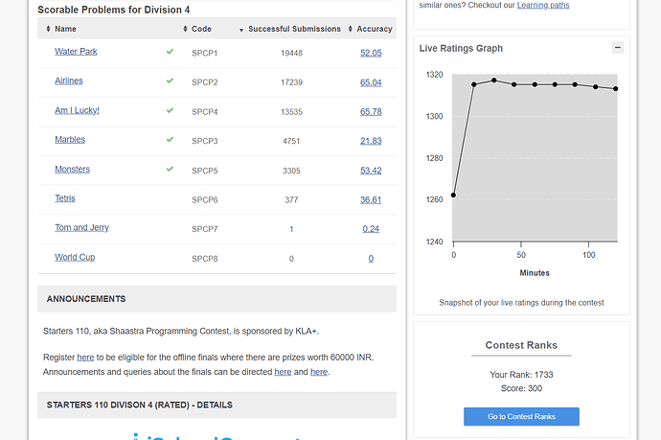Open accuracy 0.24 for Tom and Jerry
The image size is (661, 440).
pyautogui.click(x=371, y=229)
